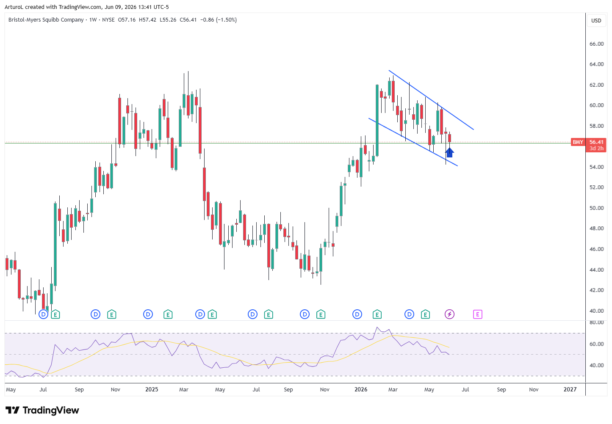Image resolution: width=612 pixels, height=424 pixels.
Task: Click the 2027 time axis label
Action: [x=570, y=389]
